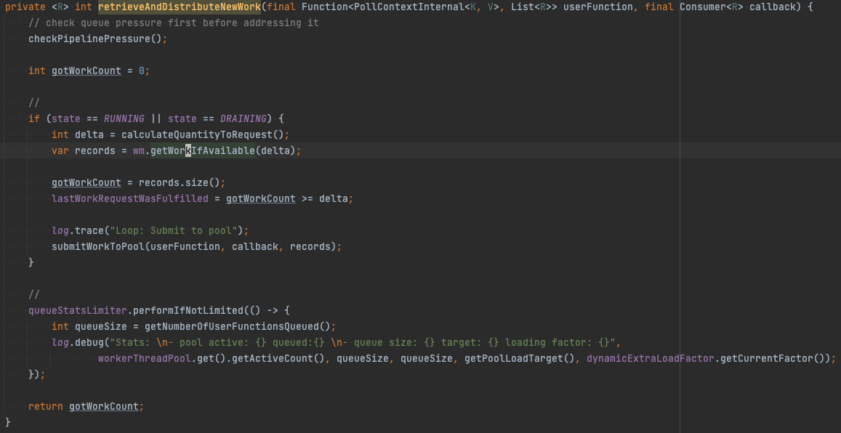Click the trace method on log

pos(89,230)
